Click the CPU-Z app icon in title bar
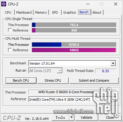The width and height of the screenshot is (123, 122). 4,4
